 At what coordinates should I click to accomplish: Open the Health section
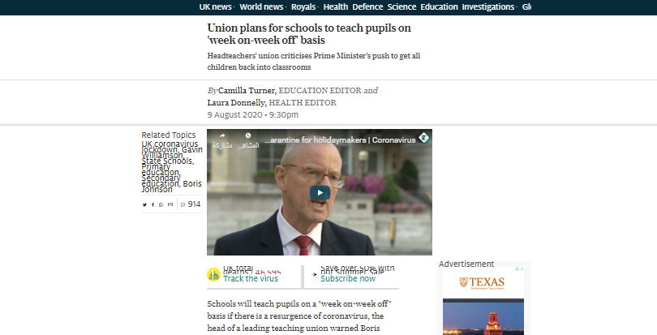pyautogui.click(x=336, y=6)
